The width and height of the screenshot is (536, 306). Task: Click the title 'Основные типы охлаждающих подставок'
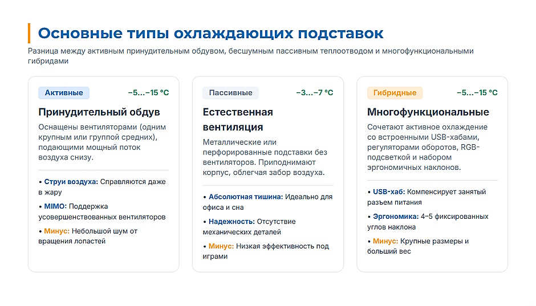point(210,34)
